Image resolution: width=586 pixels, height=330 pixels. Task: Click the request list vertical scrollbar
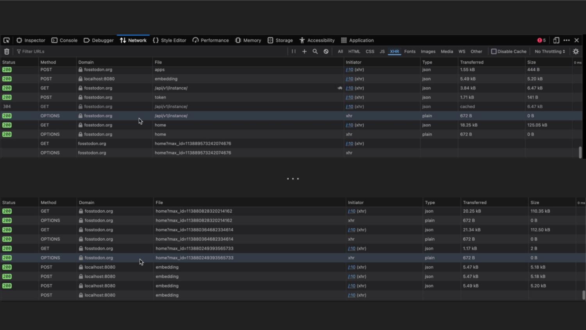click(x=580, y=152)
